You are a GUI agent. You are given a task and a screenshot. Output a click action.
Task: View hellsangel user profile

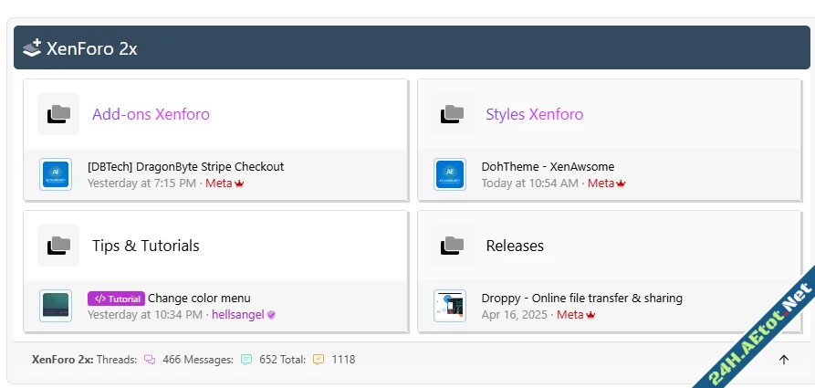tap(237, 314)
